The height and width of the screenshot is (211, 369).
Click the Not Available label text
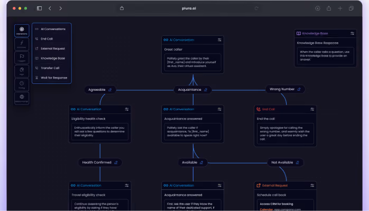[282, 162]
